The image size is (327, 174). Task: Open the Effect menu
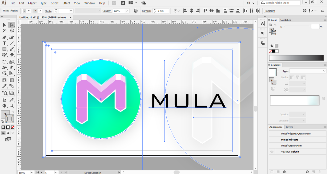[x=66, y=3]
